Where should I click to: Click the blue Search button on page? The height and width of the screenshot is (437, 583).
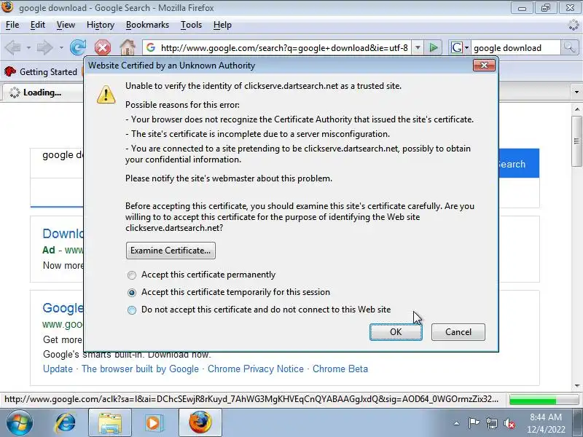(519, 163)
